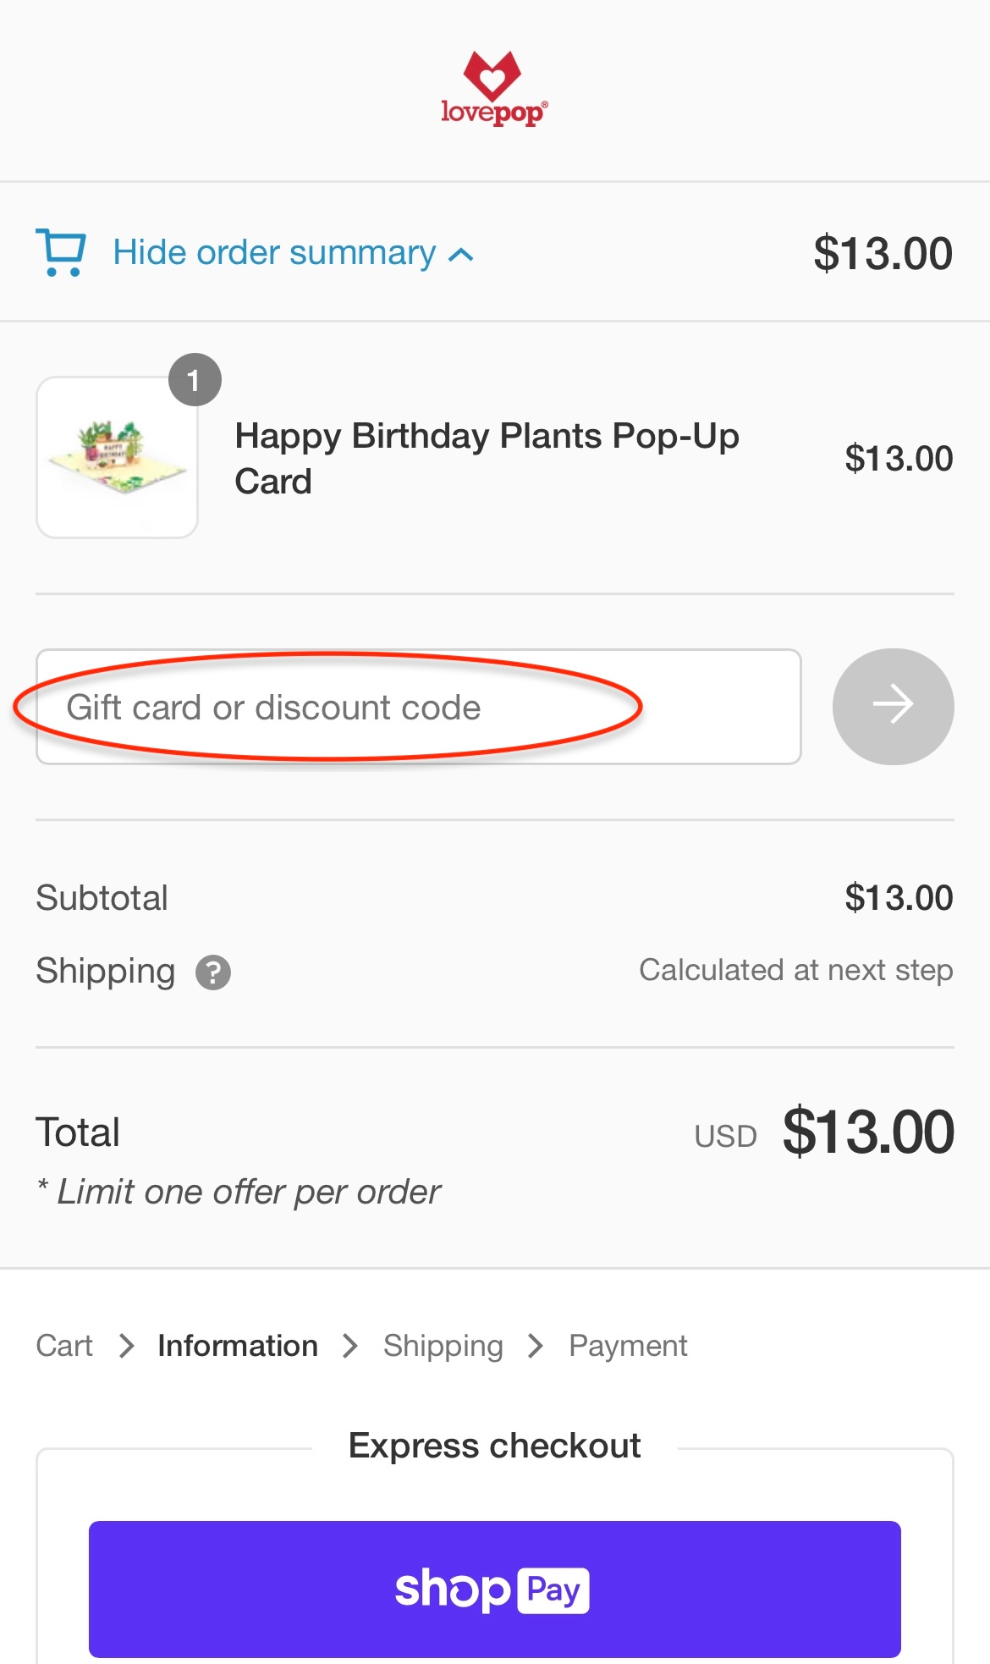Click the shopping cart icon
Image resolution: width=990 pixels, height=1664 pixels.
pyautogui.click(x=61, y=252)
